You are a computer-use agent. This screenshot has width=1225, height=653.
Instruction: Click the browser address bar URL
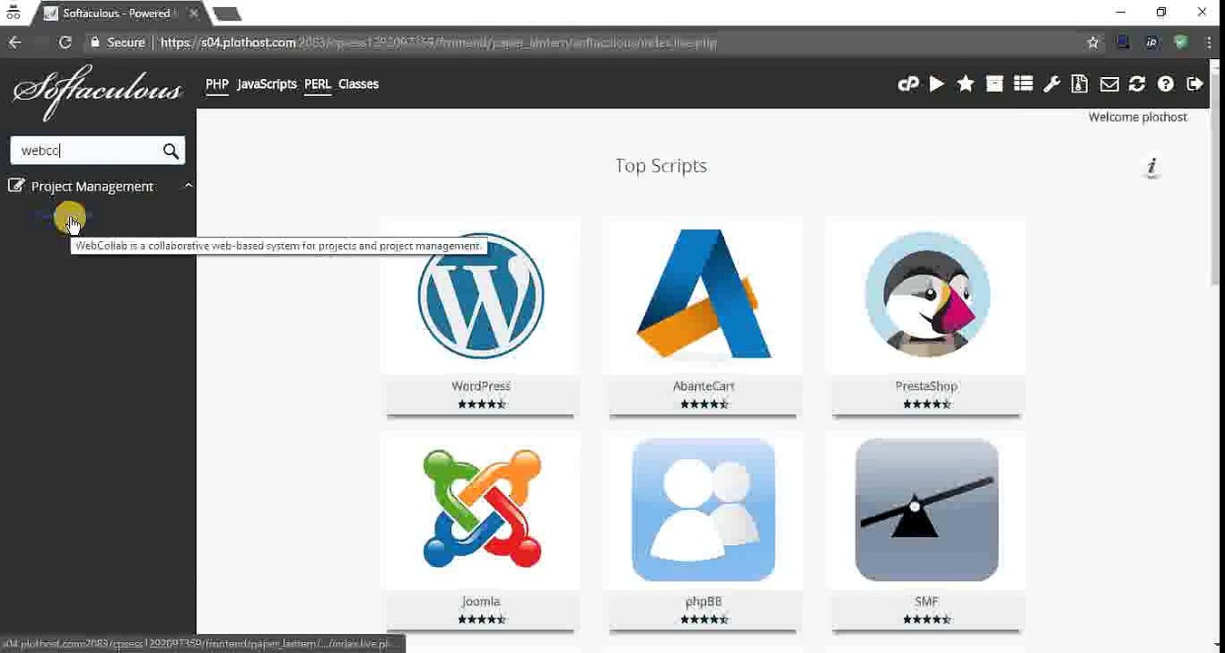pos(438,43)
